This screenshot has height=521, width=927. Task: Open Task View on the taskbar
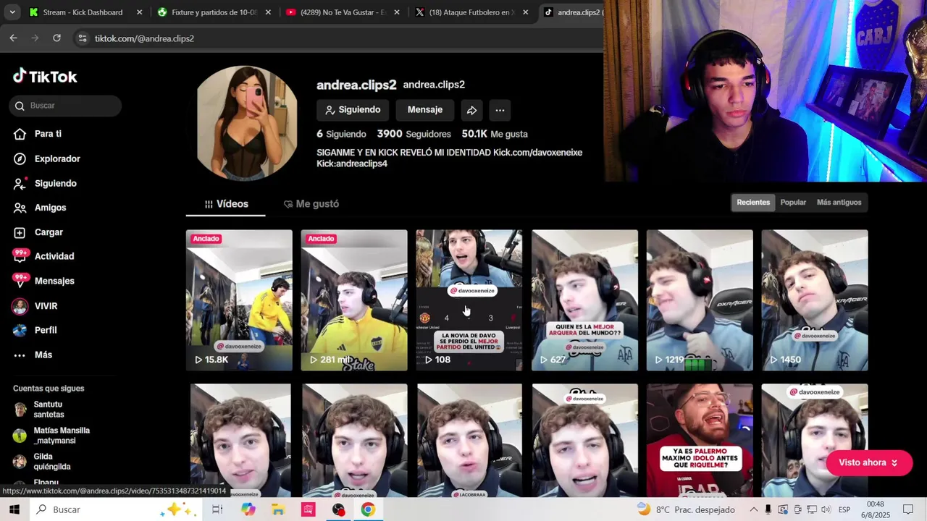(217, 509)
